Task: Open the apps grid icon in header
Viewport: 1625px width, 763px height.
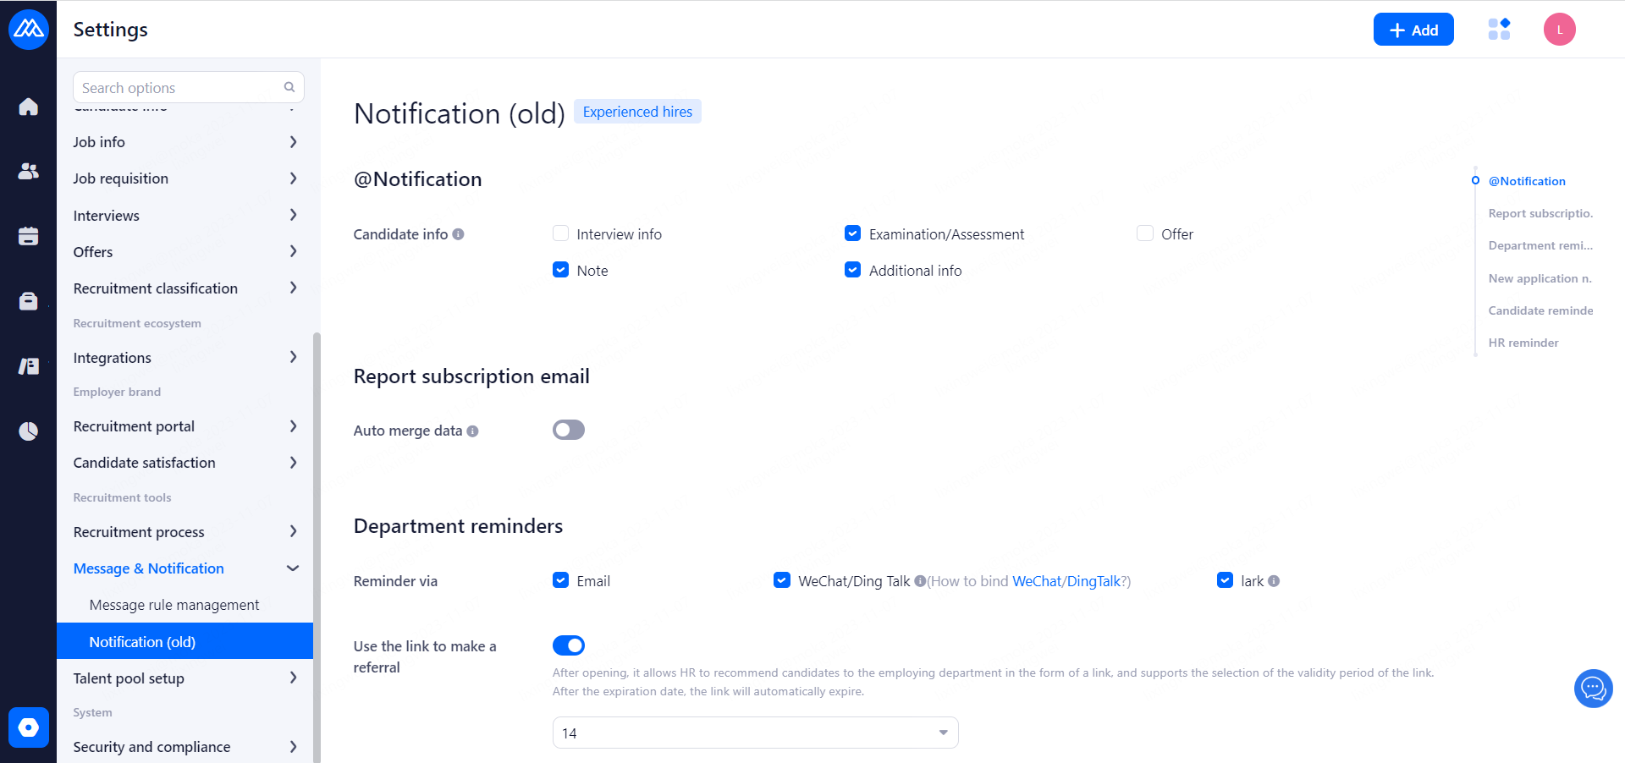Action: [x=1499, y=30]
